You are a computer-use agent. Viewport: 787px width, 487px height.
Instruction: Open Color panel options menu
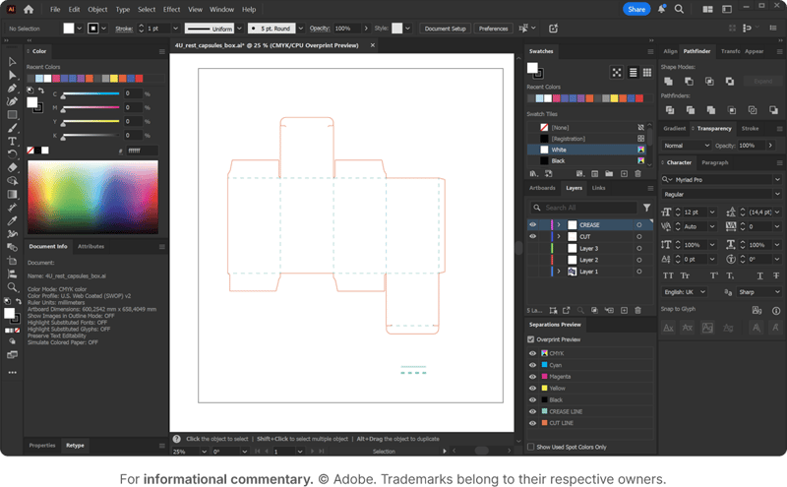(x=161, y=51)
